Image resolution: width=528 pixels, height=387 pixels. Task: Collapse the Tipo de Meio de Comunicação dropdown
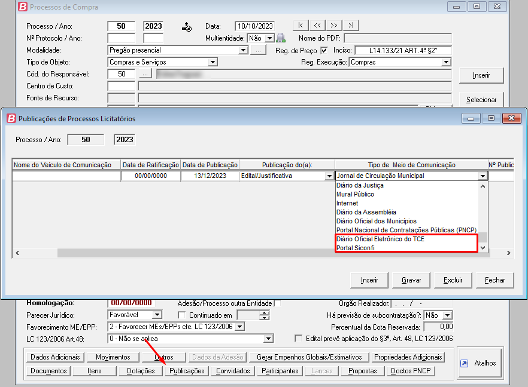pyautogui.click(x=483, y=176)
